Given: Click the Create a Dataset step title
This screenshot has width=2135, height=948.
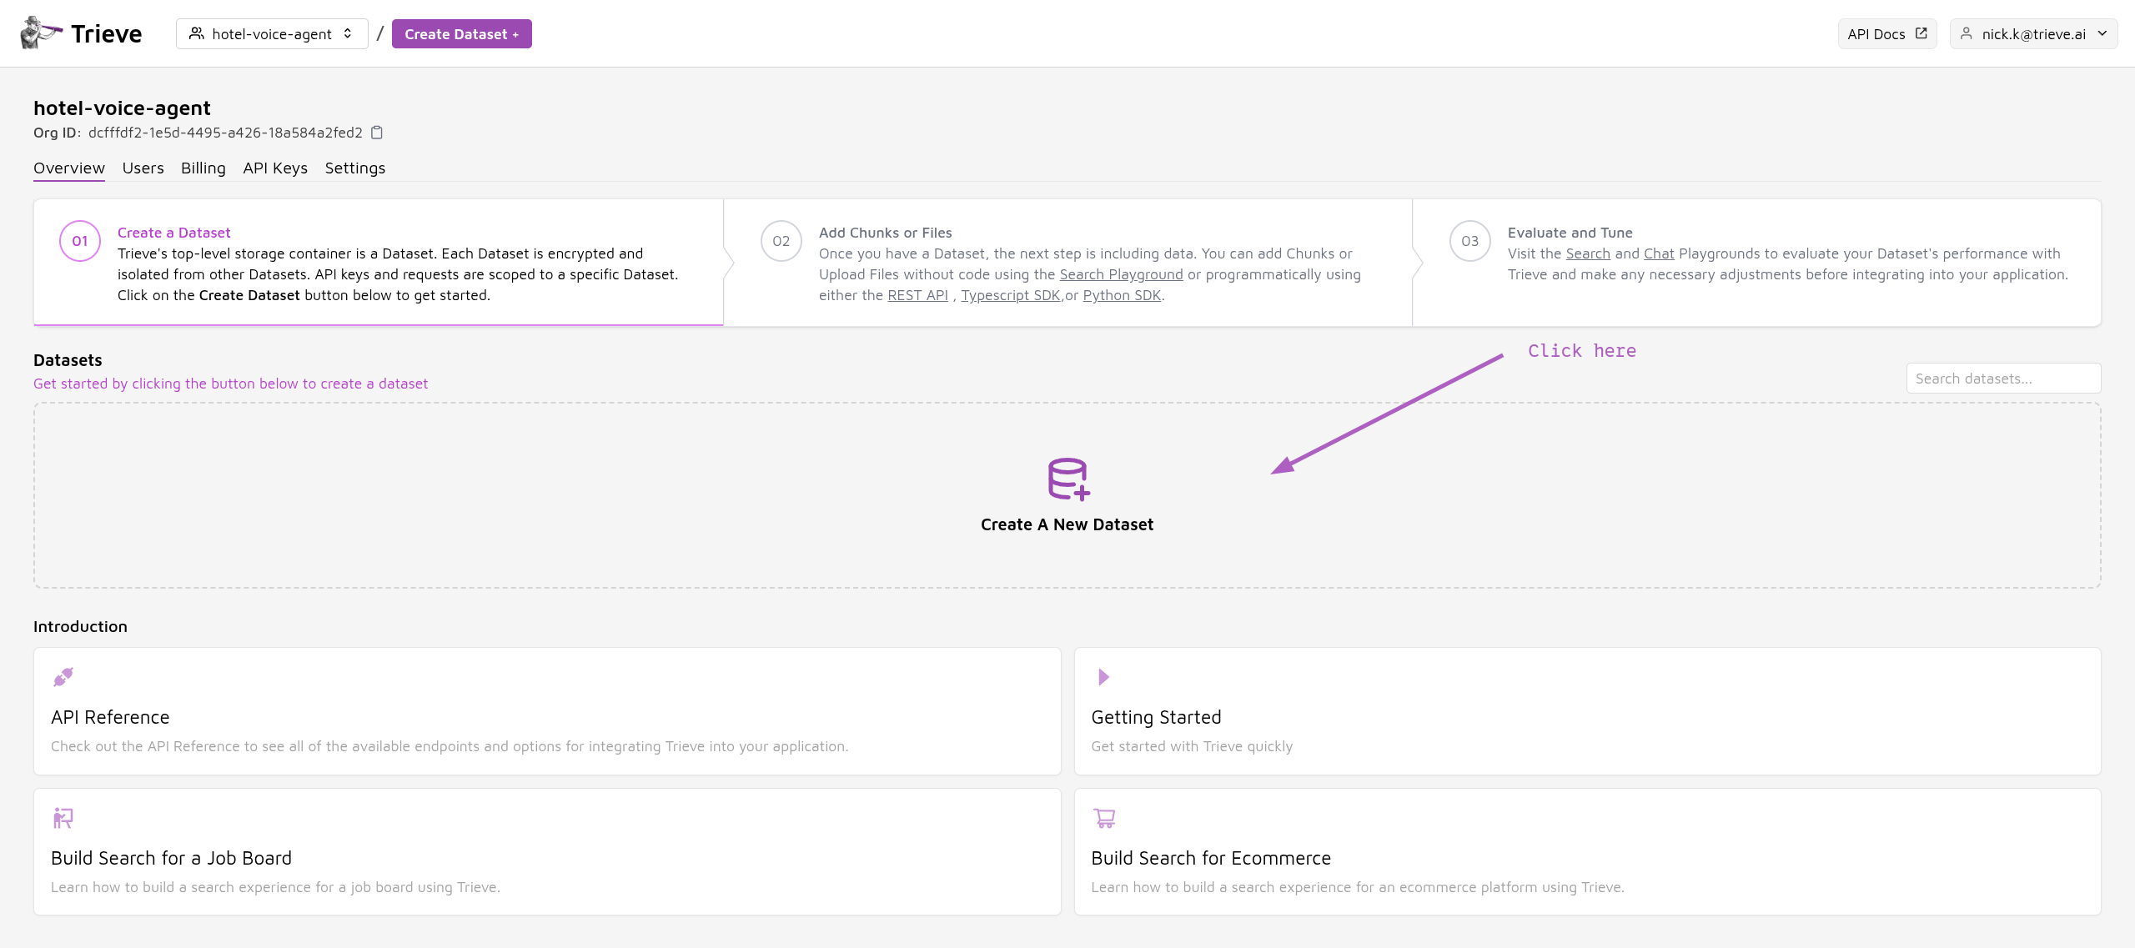Looking at the screenshot, I should pos(173,233).
